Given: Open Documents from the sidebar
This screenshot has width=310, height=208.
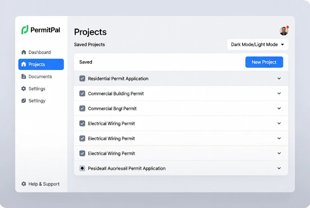Looking at the screenshot, I should 41,76.
